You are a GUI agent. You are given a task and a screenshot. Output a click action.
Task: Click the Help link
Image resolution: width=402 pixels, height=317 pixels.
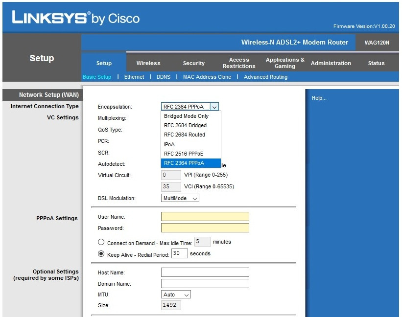319,98
